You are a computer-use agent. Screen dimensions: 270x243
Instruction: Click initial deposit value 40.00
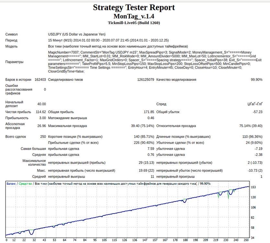[x=42, y=104]
